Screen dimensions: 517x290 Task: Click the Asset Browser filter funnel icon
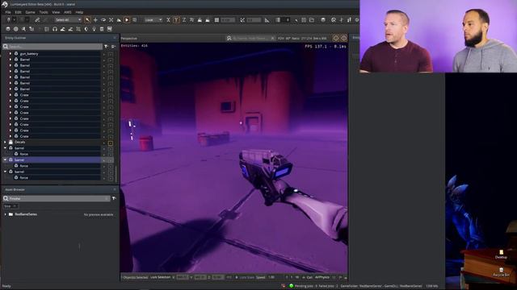114,199
